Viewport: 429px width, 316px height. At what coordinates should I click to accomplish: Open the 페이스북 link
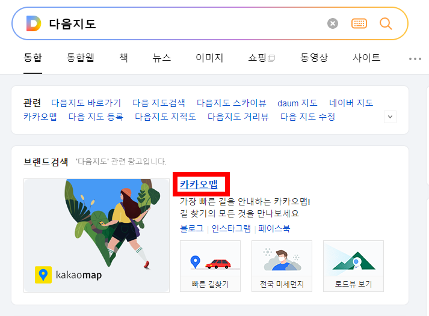click(274, 228)
